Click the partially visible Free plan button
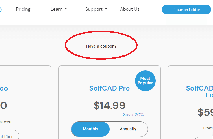The image size is (213, 139). [x=9, y=136]
